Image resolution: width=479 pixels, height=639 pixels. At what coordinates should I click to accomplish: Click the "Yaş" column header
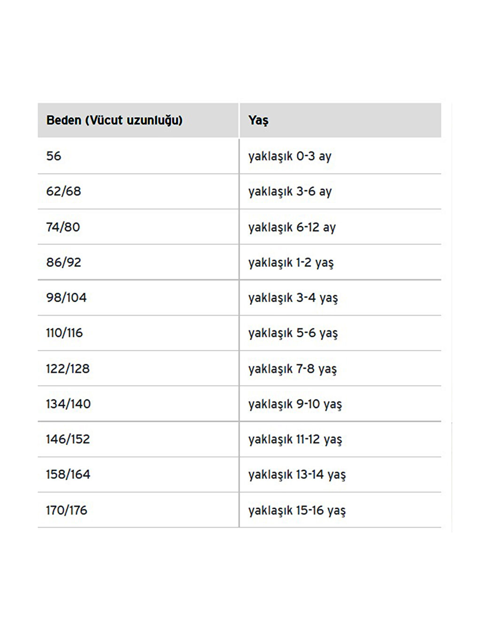[x=258, y=120]
